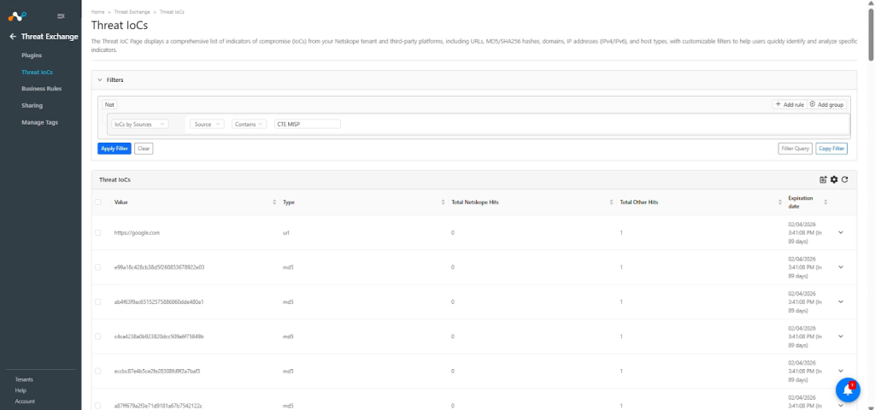Viewport: 875px width, 410px height.
Task: Open Plugins in the sidebar
Action: 32,56
